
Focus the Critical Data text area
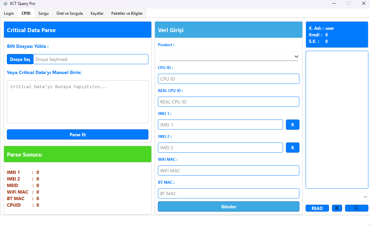[77, 102]
